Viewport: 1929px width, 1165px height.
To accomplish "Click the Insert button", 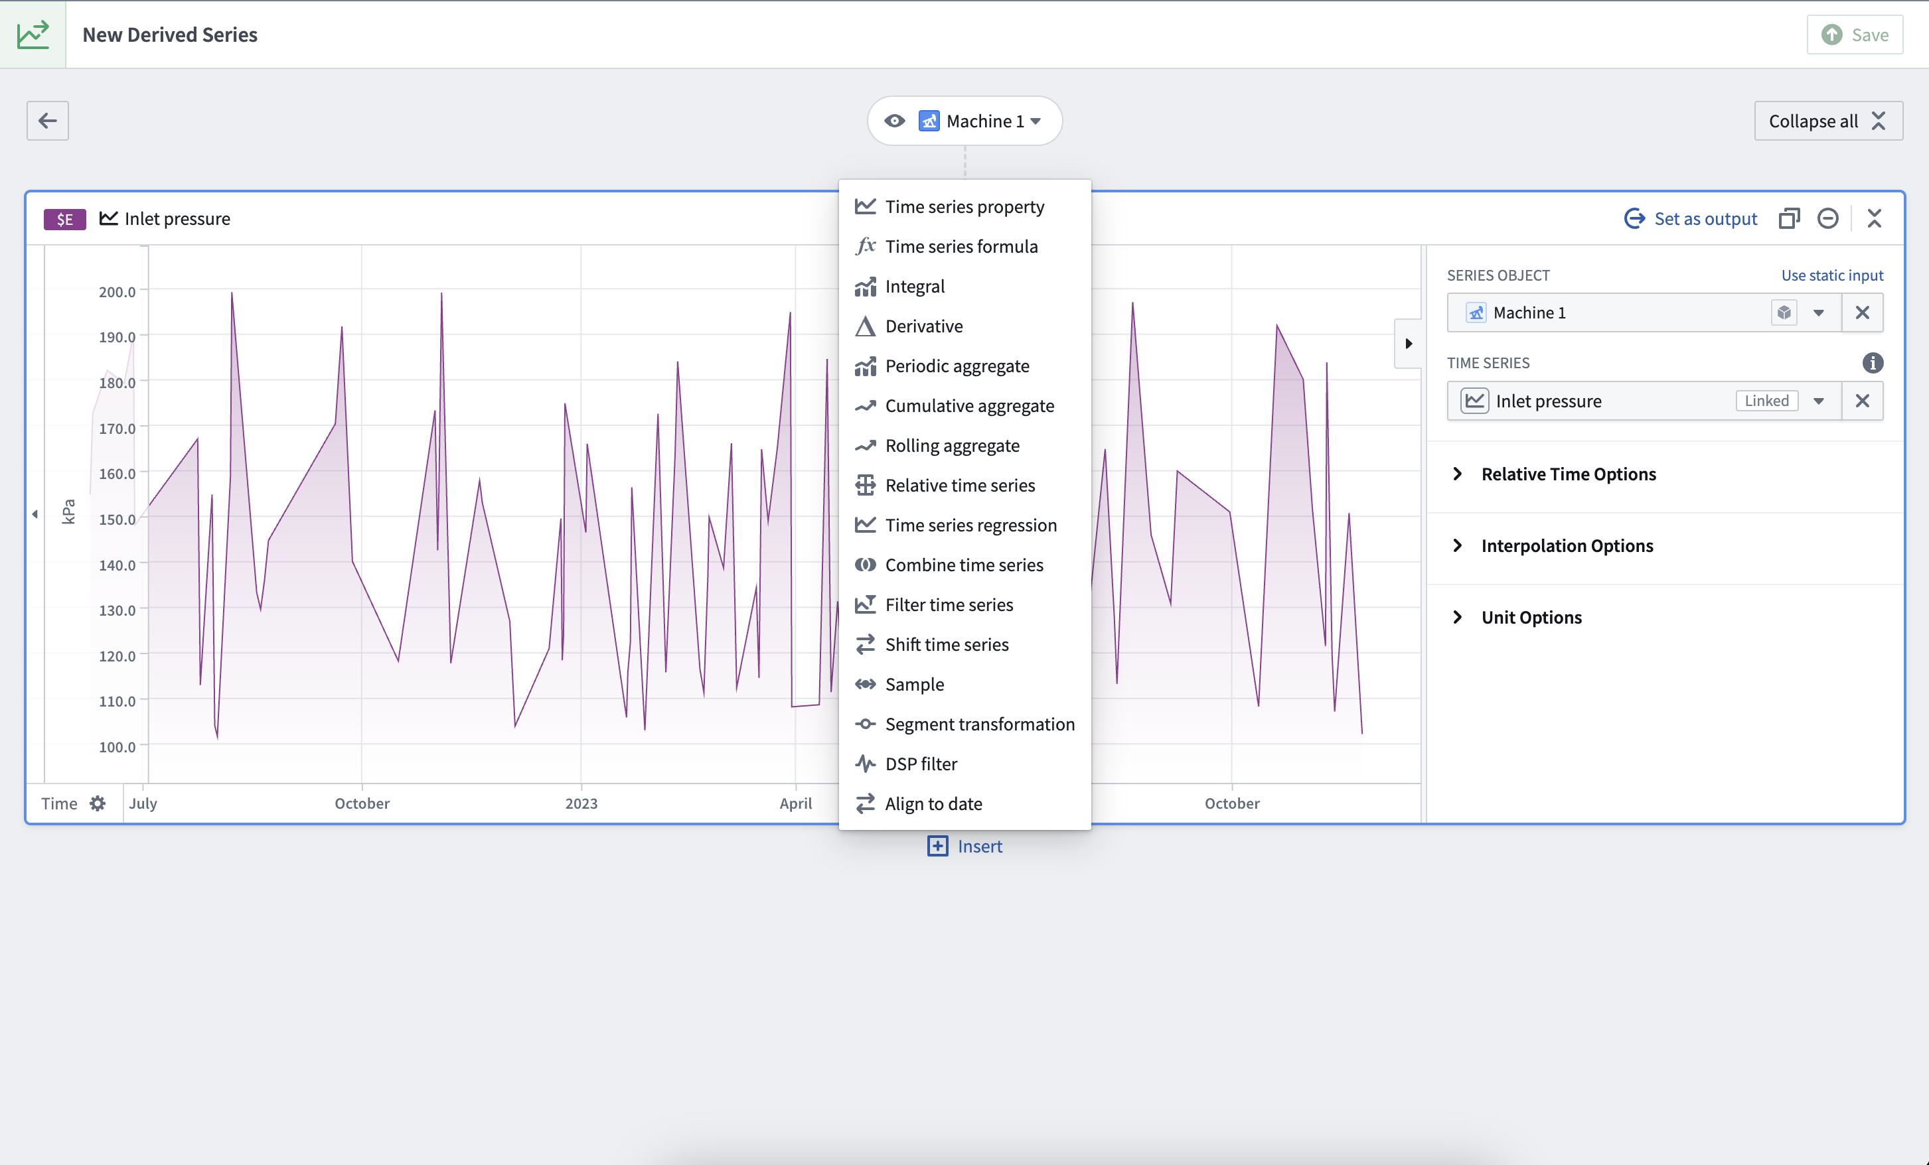I will pyautogui.click(x=964, y=847).
